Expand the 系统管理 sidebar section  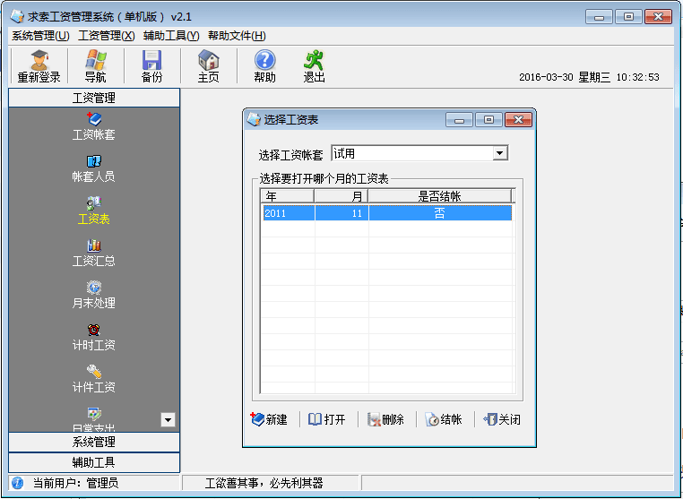(x=94, y=442)
